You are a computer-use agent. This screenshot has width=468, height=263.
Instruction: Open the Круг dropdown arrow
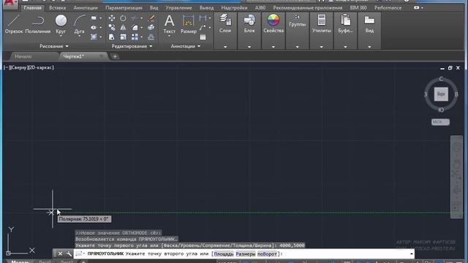(61, 36)
